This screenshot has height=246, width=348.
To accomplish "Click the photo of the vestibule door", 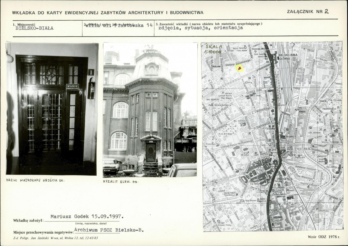I will pyautogui.click(x=52, y=109).
